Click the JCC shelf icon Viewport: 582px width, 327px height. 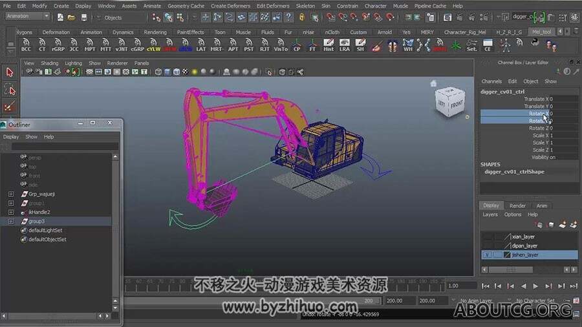[74, 45]
